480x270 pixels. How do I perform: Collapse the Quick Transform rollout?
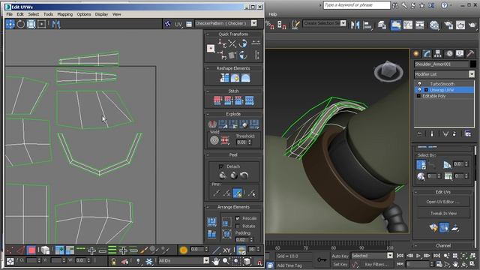tap(208, 34)
